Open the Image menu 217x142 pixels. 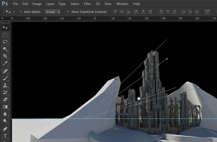pos(37,4)
